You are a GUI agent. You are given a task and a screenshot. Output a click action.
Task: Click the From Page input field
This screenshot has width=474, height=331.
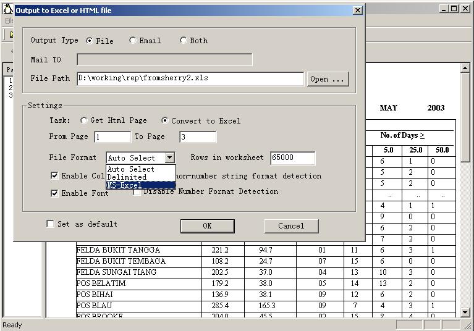click(x=112, y=137)
